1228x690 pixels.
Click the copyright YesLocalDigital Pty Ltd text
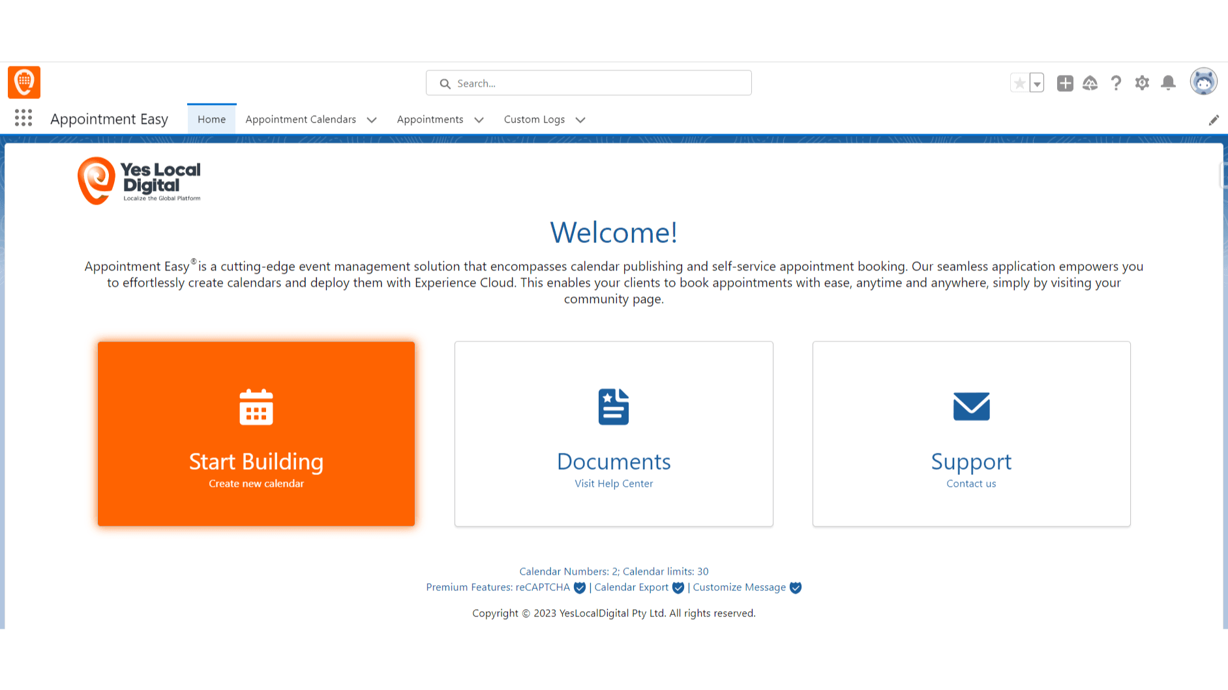tap(614, 613)
